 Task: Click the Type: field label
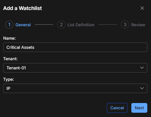(x=9, y=80)
